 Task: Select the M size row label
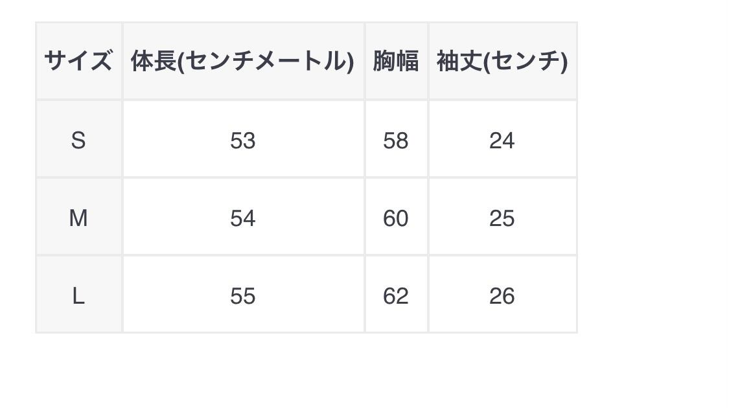click(78, 218)
